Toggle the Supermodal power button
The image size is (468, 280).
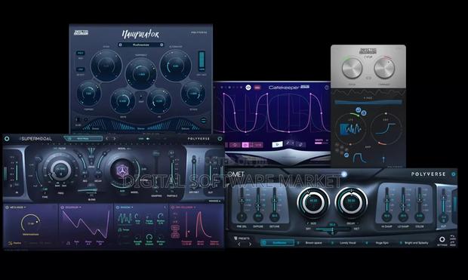(220, 139)
